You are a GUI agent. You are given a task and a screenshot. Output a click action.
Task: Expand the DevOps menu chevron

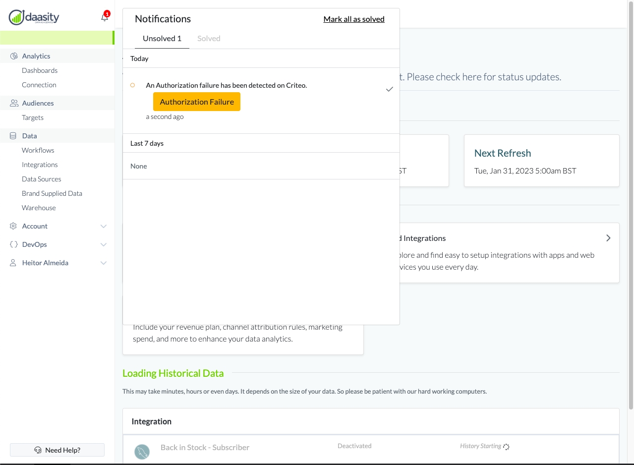104,245
